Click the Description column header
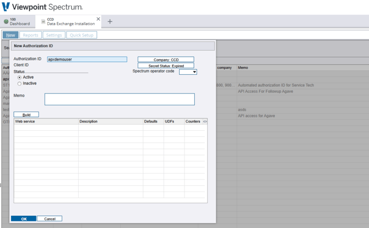The height and width of the screenshot is (228, 369). 111,121
